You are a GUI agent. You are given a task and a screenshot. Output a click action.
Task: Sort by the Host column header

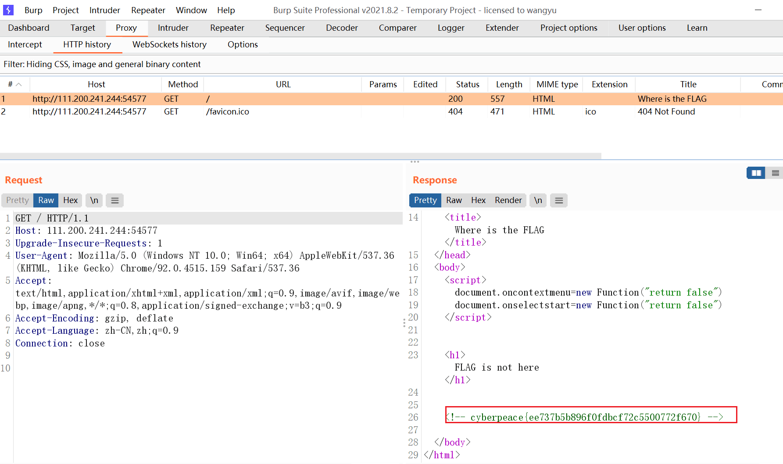point(97,84)
